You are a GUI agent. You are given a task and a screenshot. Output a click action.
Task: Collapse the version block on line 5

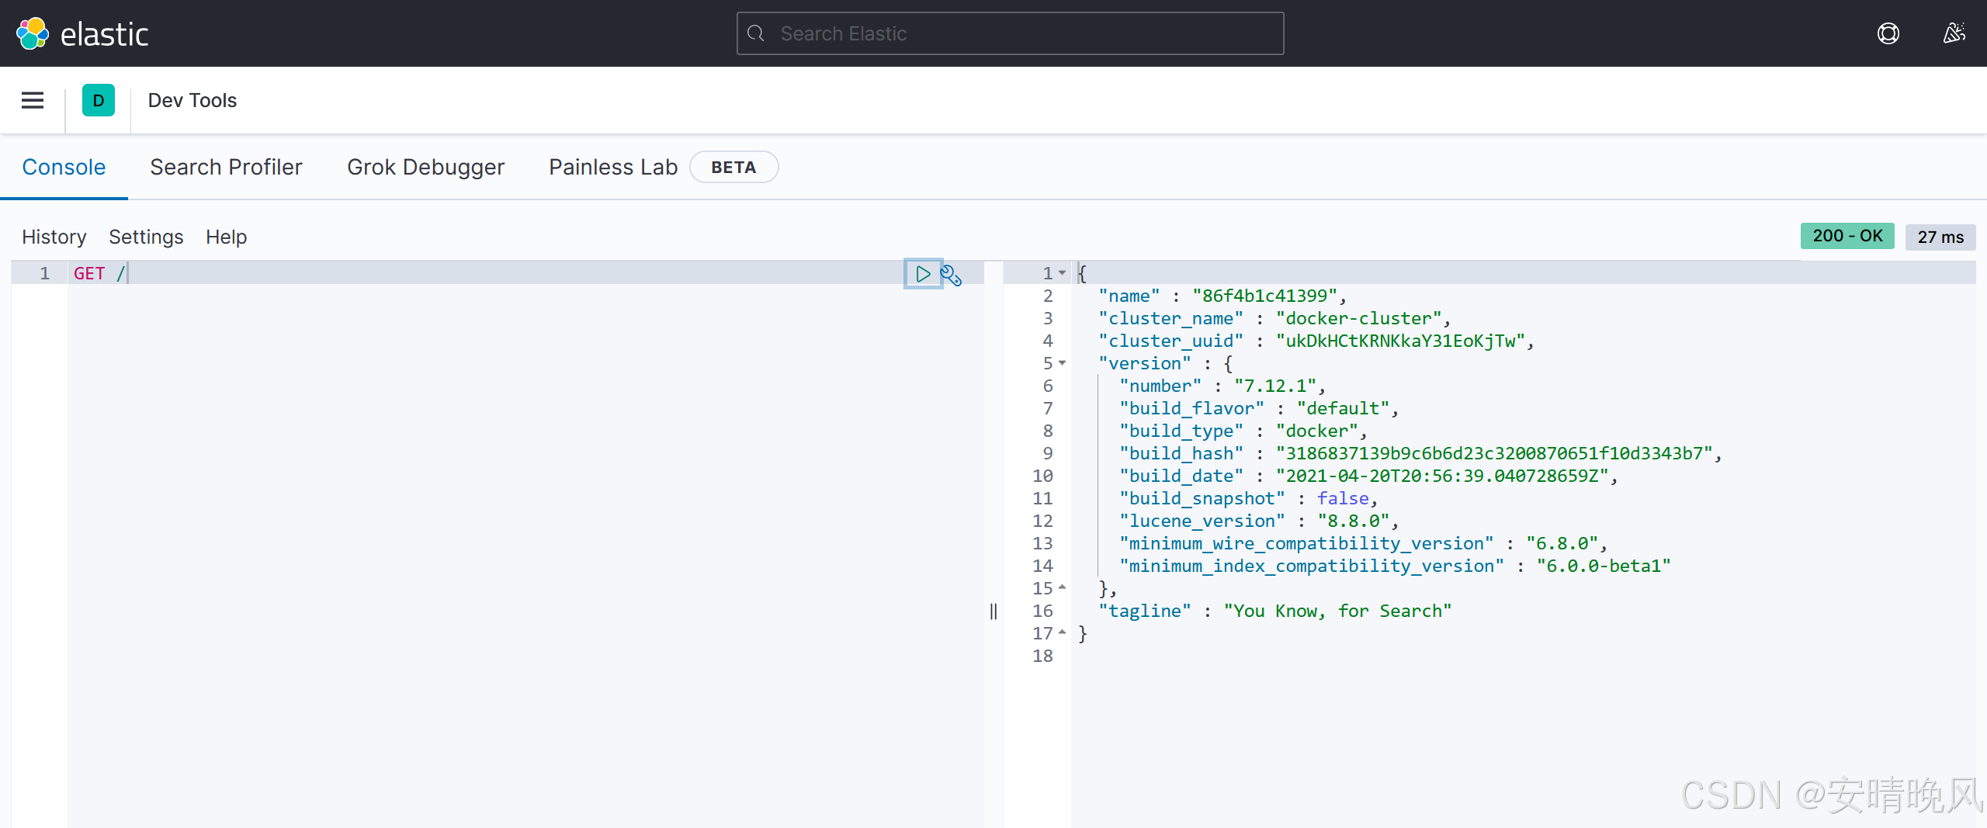tap(1063, 363)
